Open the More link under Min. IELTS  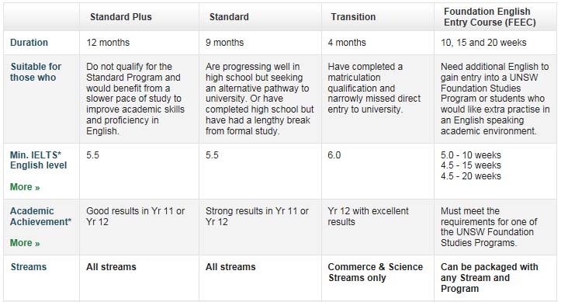(x=25, y=187)
